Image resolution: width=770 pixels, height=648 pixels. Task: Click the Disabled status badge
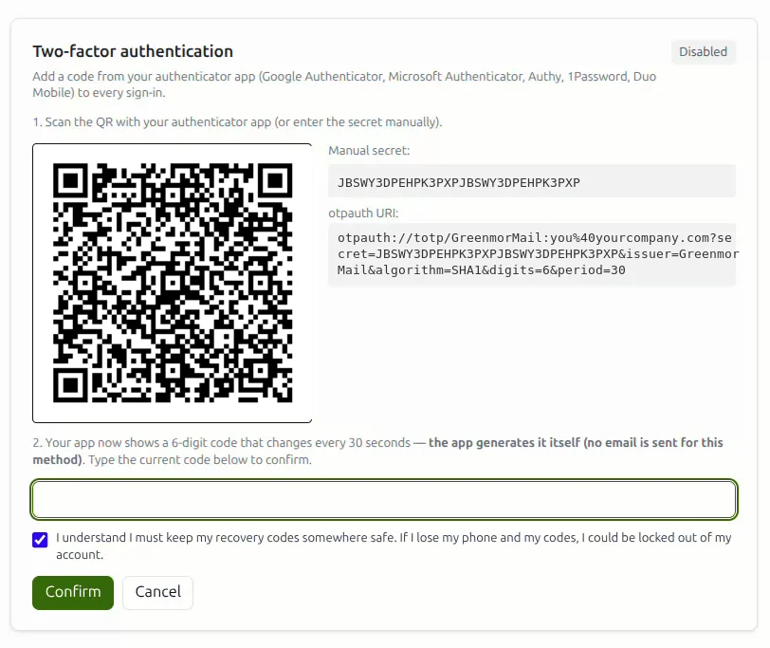703,51
